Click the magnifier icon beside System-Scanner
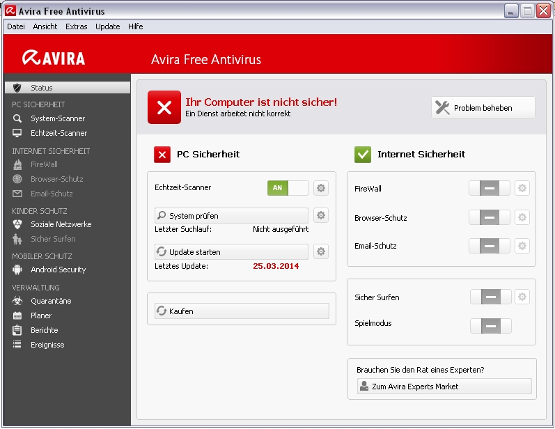 17,118
